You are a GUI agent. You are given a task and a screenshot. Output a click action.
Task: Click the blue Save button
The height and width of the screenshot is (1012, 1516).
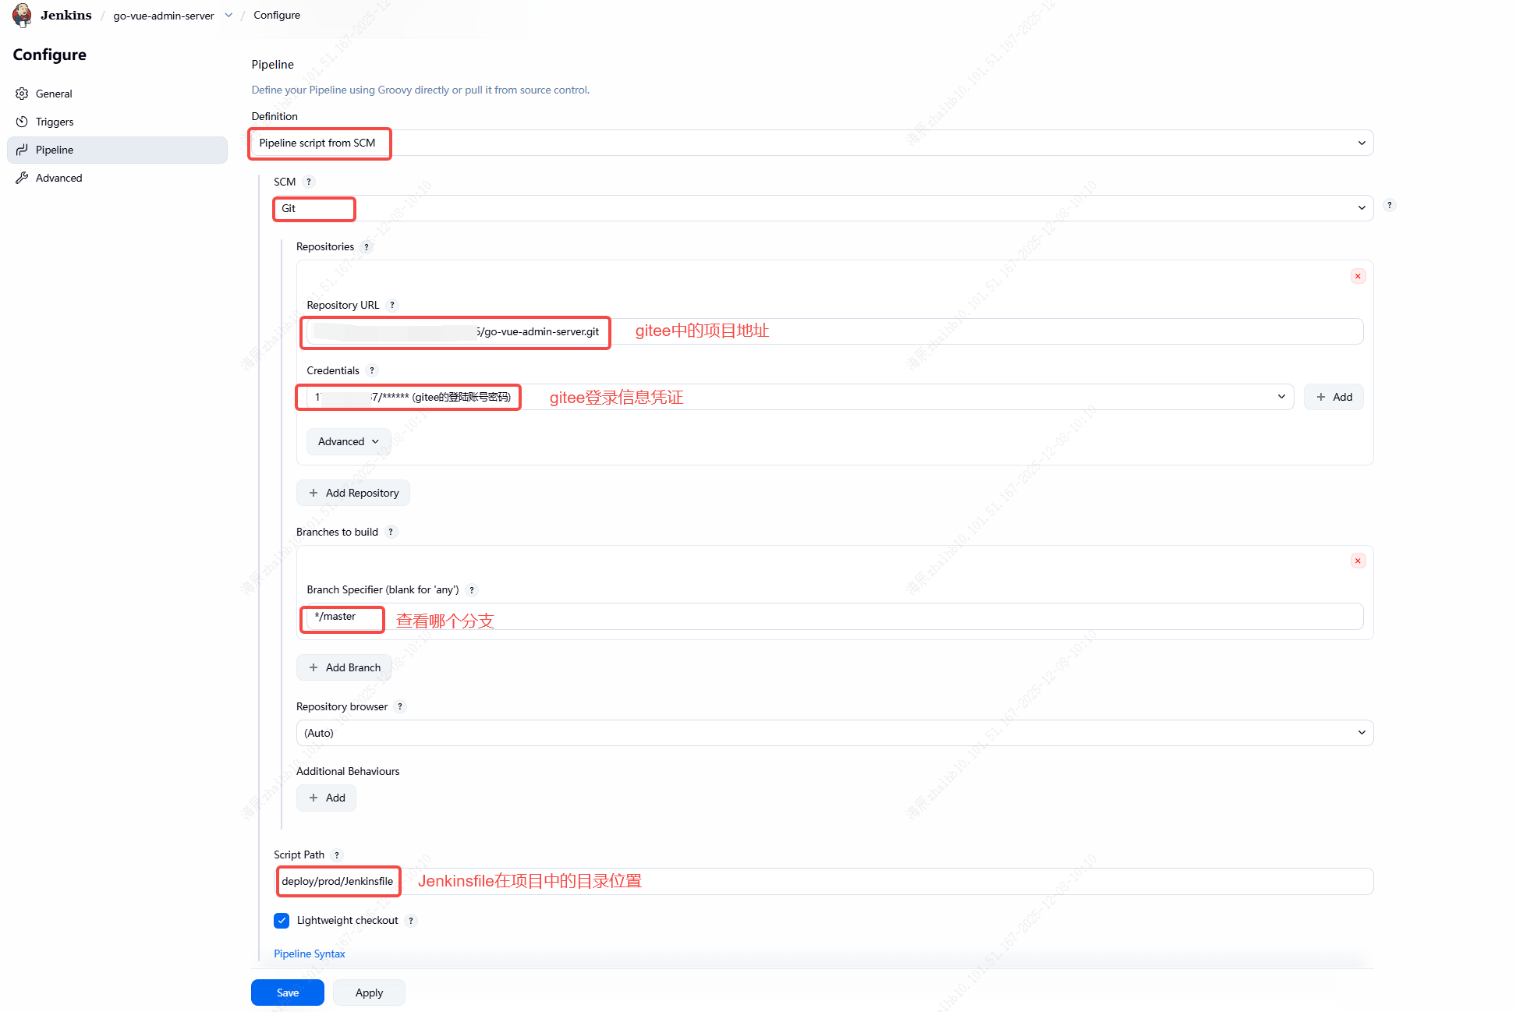(287, 993)
